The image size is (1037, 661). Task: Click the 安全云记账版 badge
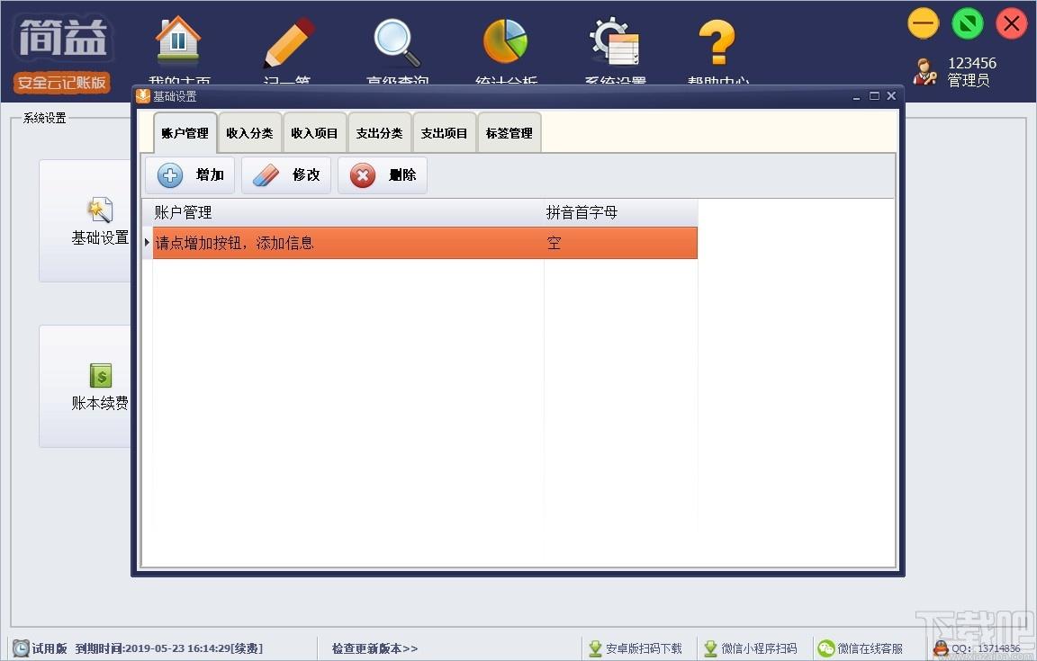61,83
